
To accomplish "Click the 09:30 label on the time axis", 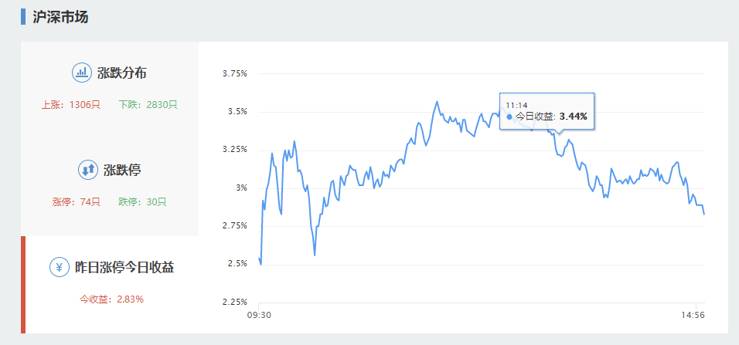I will pos(258,315).
